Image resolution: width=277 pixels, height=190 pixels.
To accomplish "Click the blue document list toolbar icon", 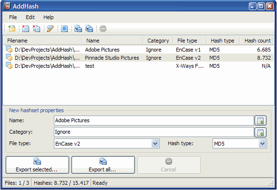I will pos(64,29).
